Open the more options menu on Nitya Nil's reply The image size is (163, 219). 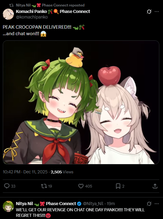pyautogui.click(x=157, y=204)
